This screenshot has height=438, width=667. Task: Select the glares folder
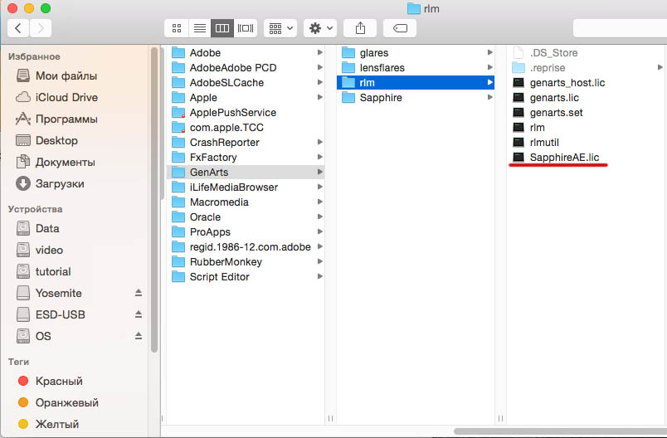(x=416, y=53)
